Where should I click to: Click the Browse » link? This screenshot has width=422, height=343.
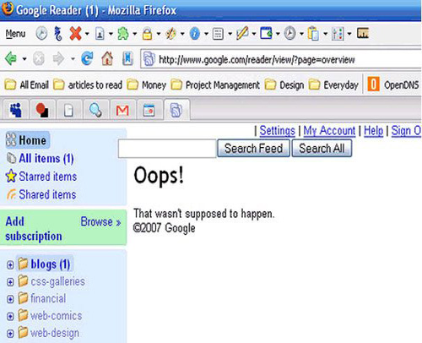[100, 221]
